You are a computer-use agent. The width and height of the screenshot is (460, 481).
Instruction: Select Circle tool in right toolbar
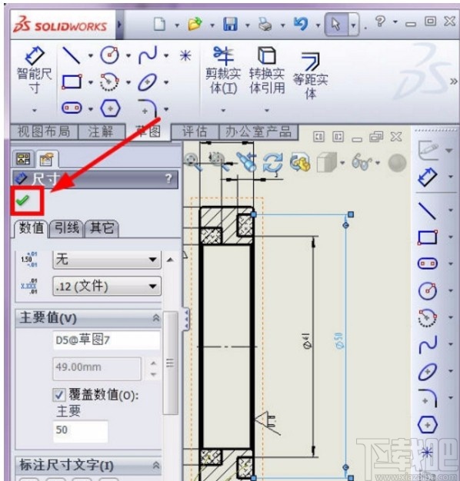[x=428, y=290]
